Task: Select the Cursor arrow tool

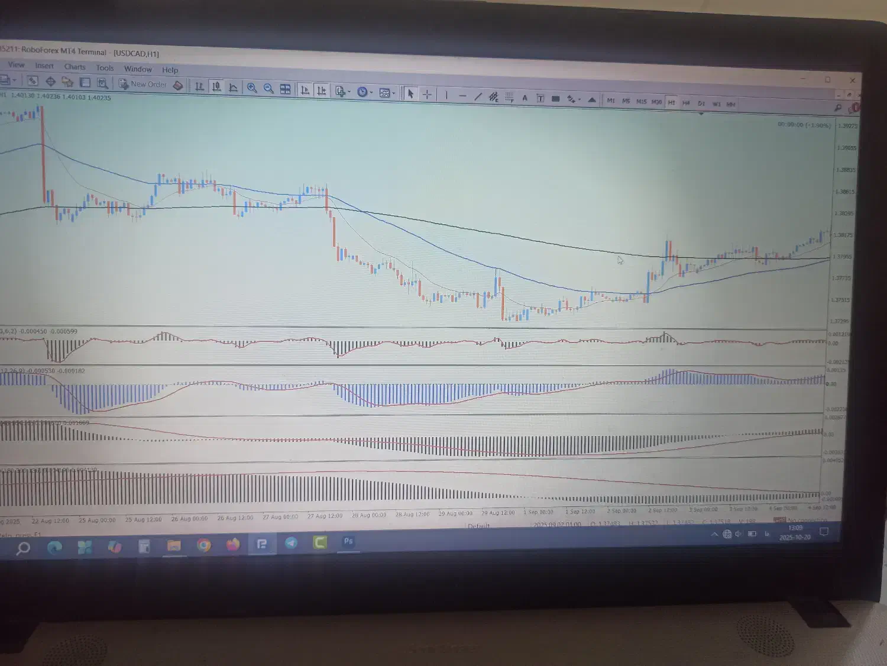Action: (410, 93)
